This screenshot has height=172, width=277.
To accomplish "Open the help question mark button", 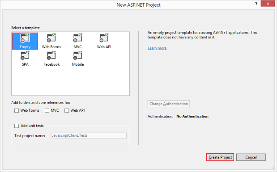I will 256,4.
